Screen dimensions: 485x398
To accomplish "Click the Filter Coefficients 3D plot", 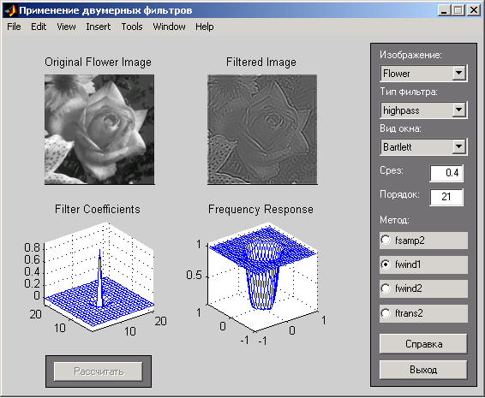I will 99,276.
